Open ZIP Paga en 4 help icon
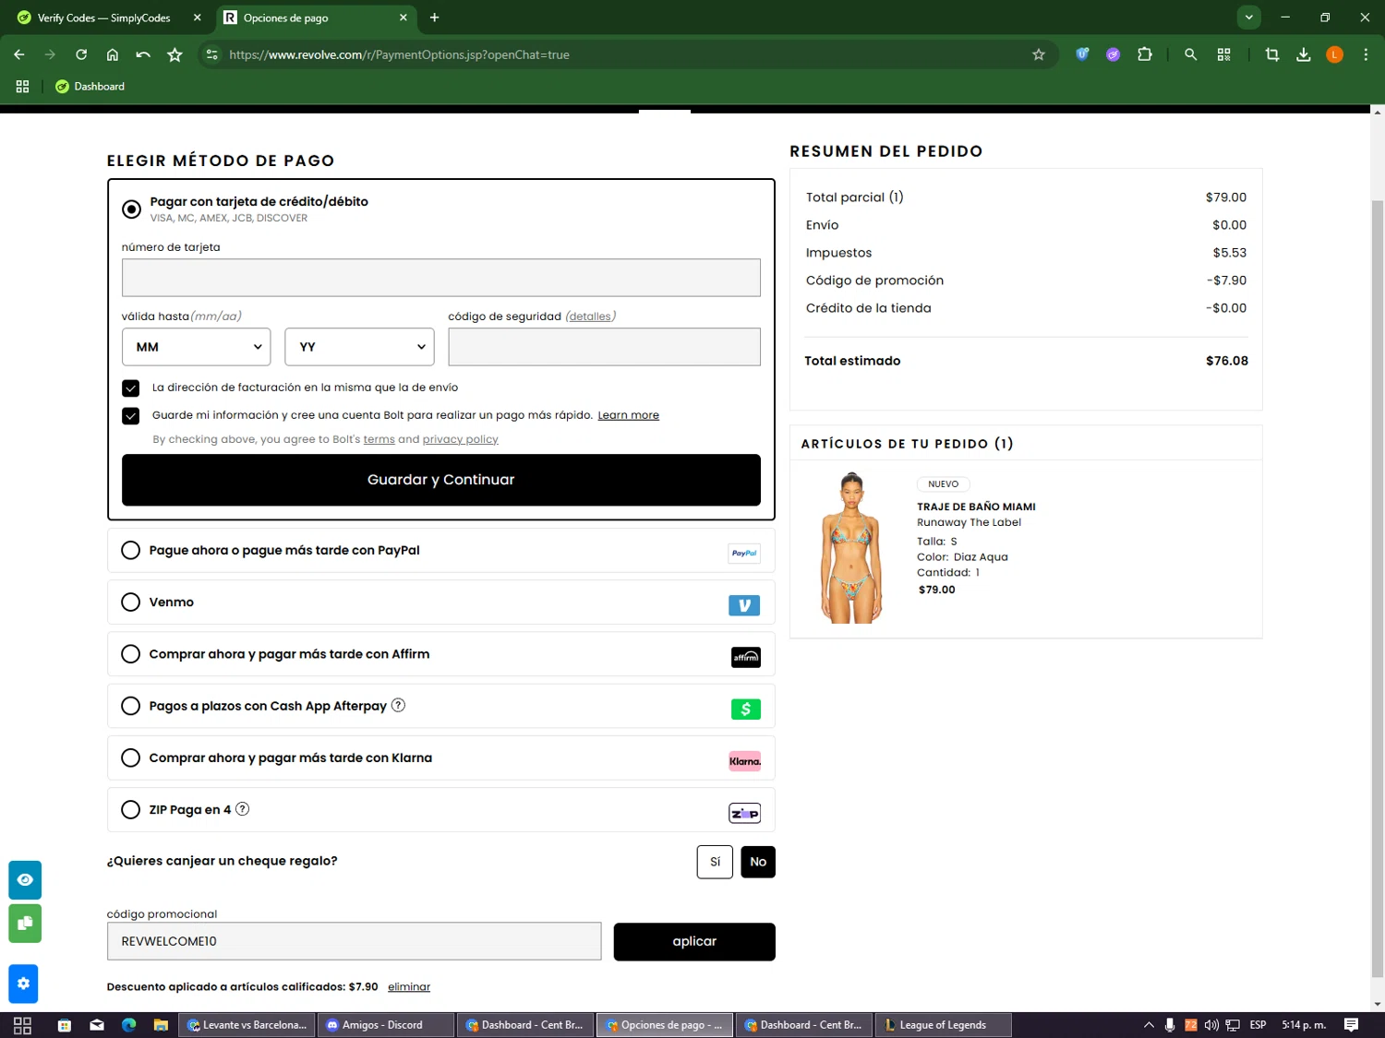Image resolution: width=1385 pixels, height=1038 pixels. [242, 809]
